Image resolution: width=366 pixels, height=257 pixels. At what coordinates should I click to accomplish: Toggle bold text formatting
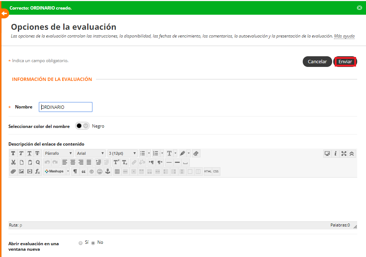click(x=13, y=153)
